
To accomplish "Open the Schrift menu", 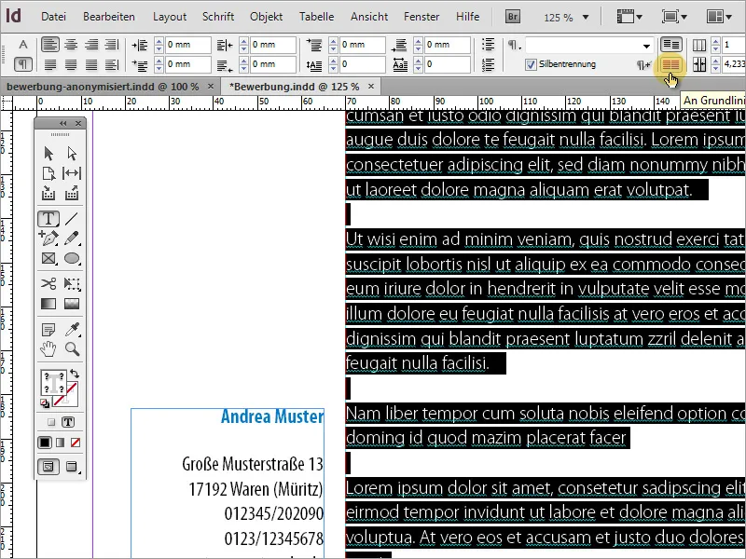I will pos(218,17).
